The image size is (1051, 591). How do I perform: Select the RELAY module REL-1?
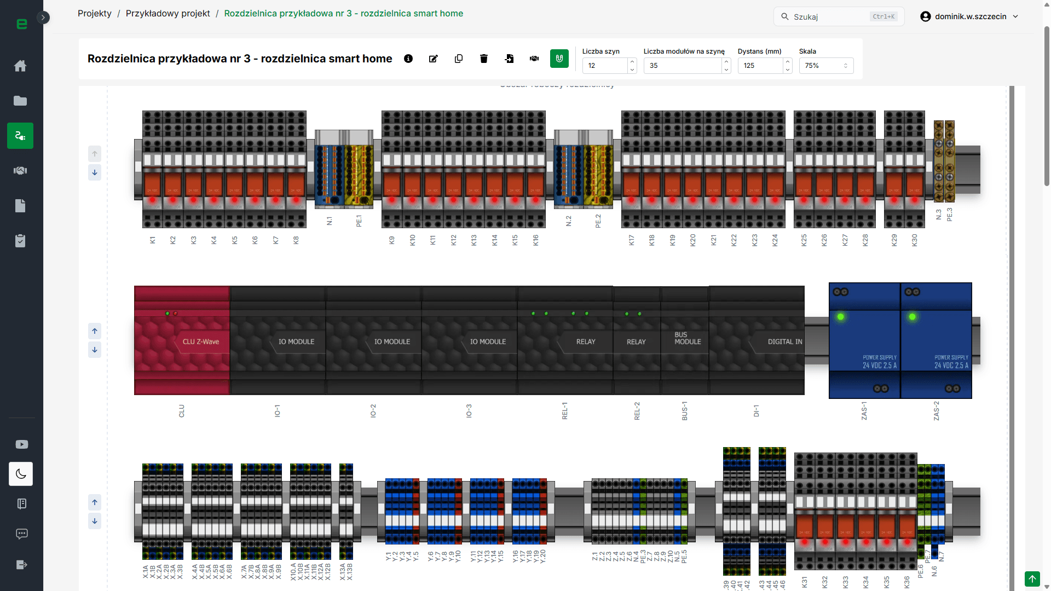(x=565, y=340)
